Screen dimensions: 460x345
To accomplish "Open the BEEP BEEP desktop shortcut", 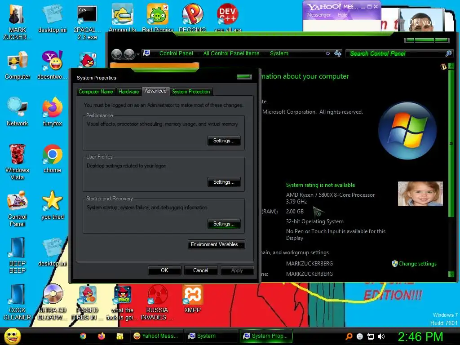I will pos(18,255).
